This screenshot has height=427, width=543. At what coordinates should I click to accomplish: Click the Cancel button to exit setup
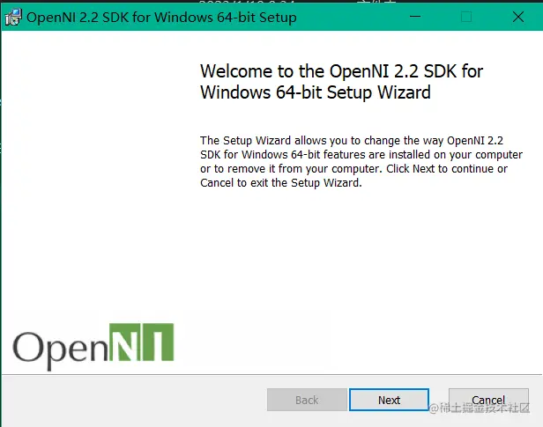pos(488,400)
